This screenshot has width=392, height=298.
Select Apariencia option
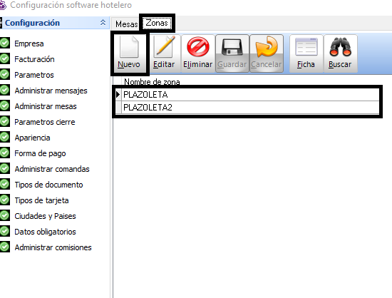click(32, 138)
